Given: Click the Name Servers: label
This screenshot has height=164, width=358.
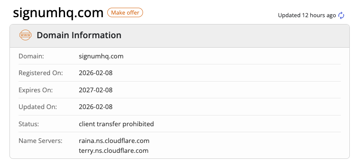Looking at the screenshot, I should pyautogui.click(x=40, y=141).
